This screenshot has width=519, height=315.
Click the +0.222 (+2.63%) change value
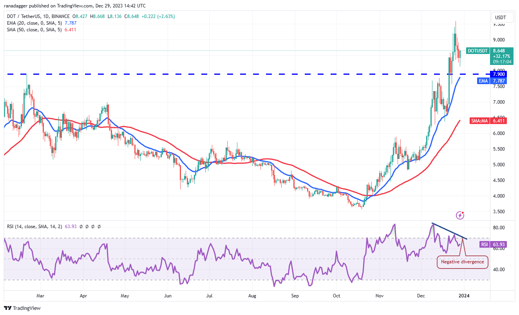click(x=158, y=16)
